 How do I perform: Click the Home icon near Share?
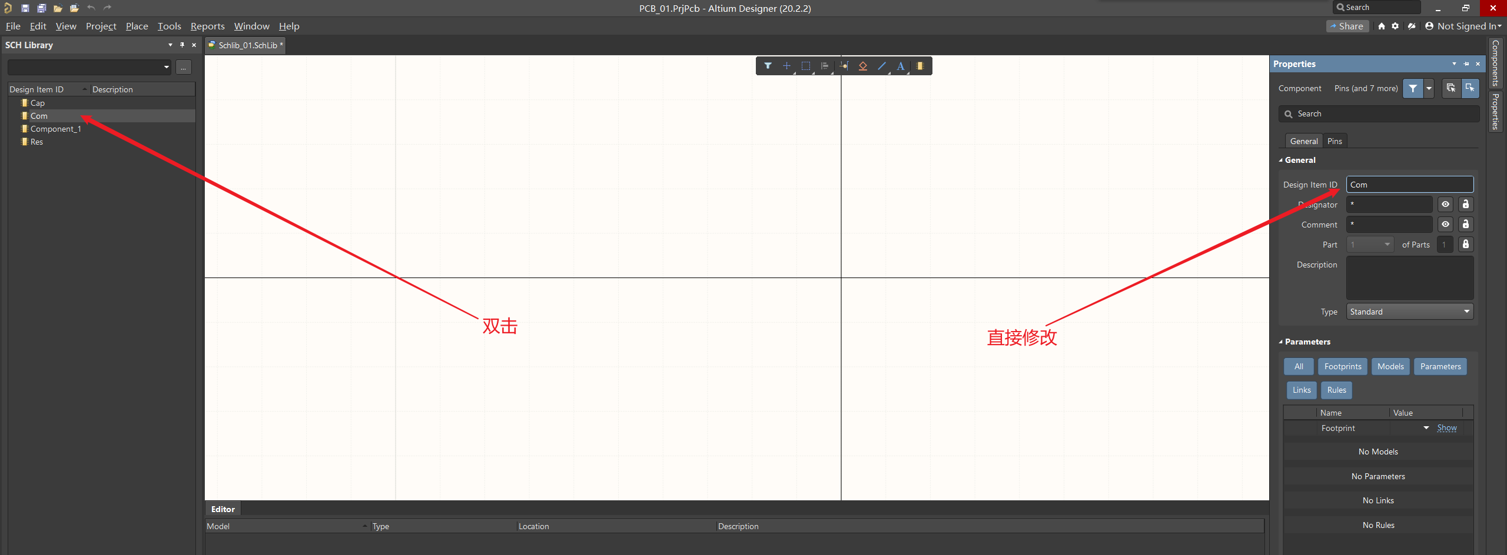(x=1382, y=26)
